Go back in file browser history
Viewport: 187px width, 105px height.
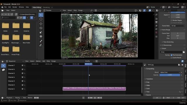coord(3,14)
